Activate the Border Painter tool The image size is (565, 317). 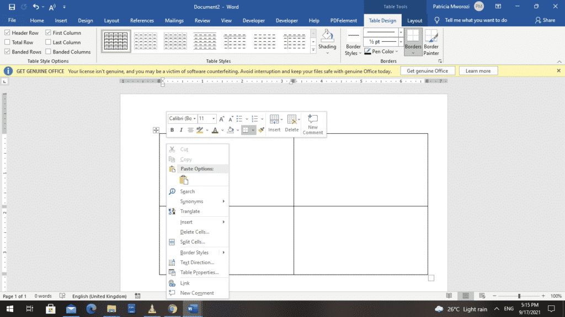pos(431,41)
